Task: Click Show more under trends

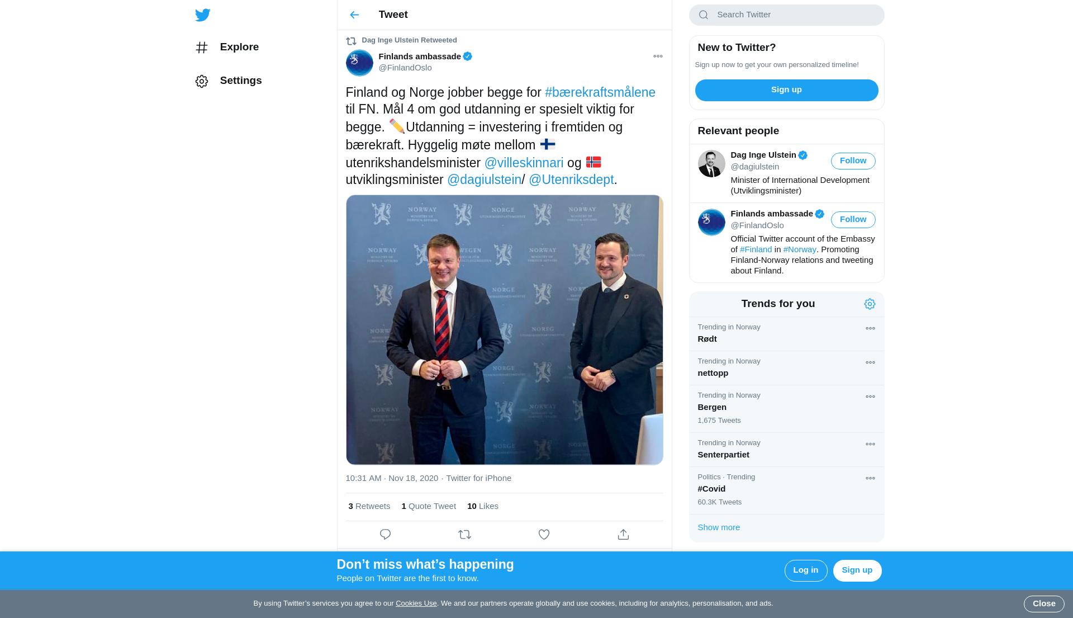Action: [719, 527]
